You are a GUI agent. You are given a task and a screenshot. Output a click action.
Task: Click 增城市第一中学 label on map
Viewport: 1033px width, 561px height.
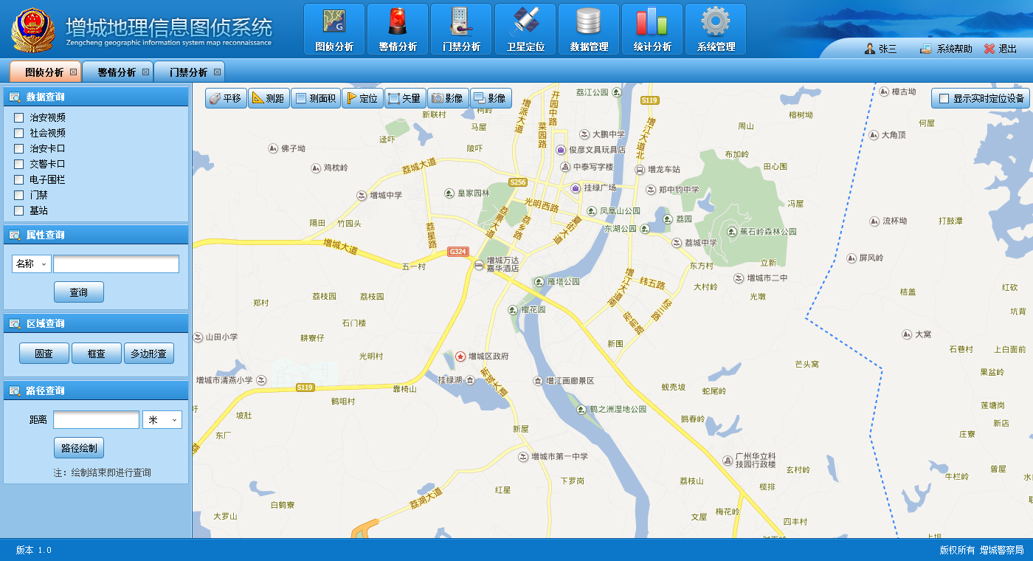coord(559,457)
